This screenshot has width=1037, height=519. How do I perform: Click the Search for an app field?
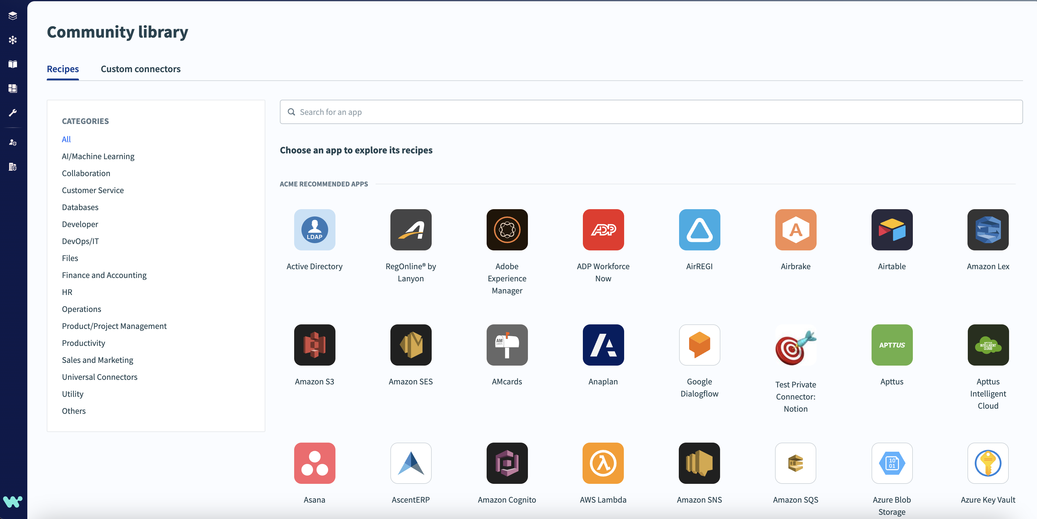651,112
